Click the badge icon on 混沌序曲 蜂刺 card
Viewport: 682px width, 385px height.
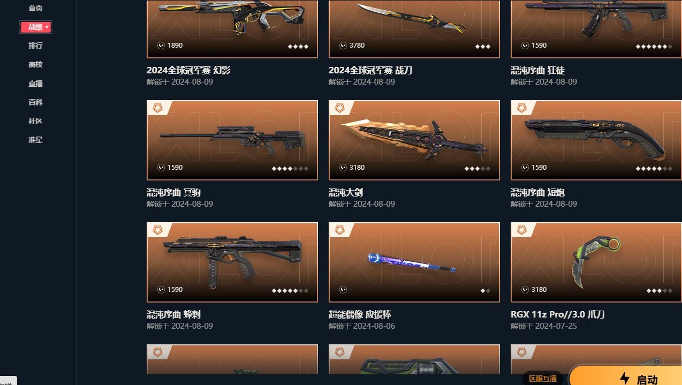tap(157, 230)
